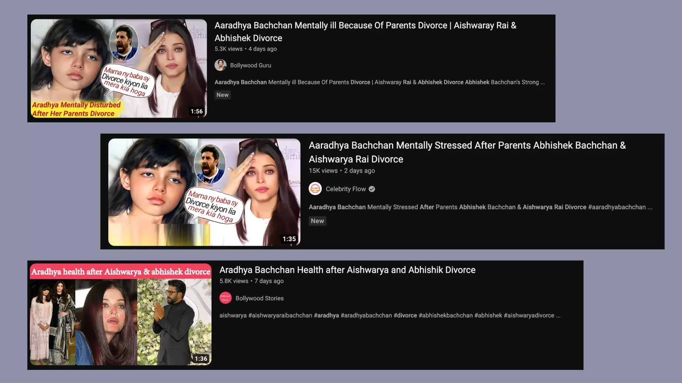Image resolution: width=682 pixels, height=383 pixels.
Task: Open the 'Aaradhya Bachchan Mentally Stressed' video title
Action: (x=467, y=152)
